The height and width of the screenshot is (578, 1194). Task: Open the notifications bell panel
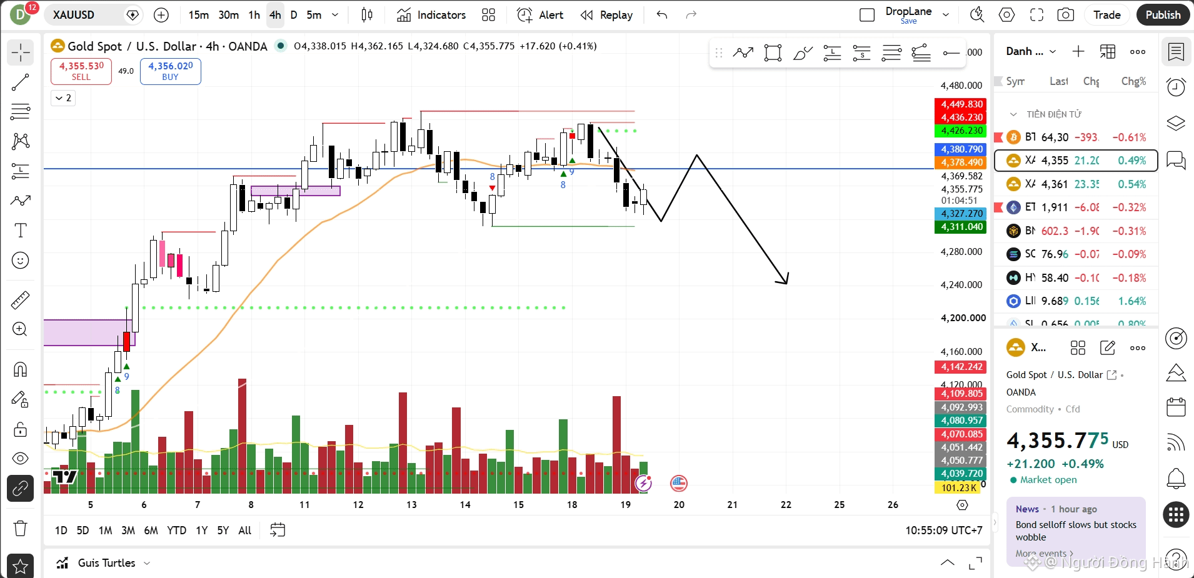(x=1176, y=479)
